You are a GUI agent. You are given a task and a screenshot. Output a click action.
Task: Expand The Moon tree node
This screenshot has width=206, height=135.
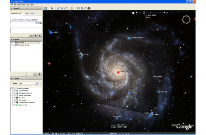point(13,98)
